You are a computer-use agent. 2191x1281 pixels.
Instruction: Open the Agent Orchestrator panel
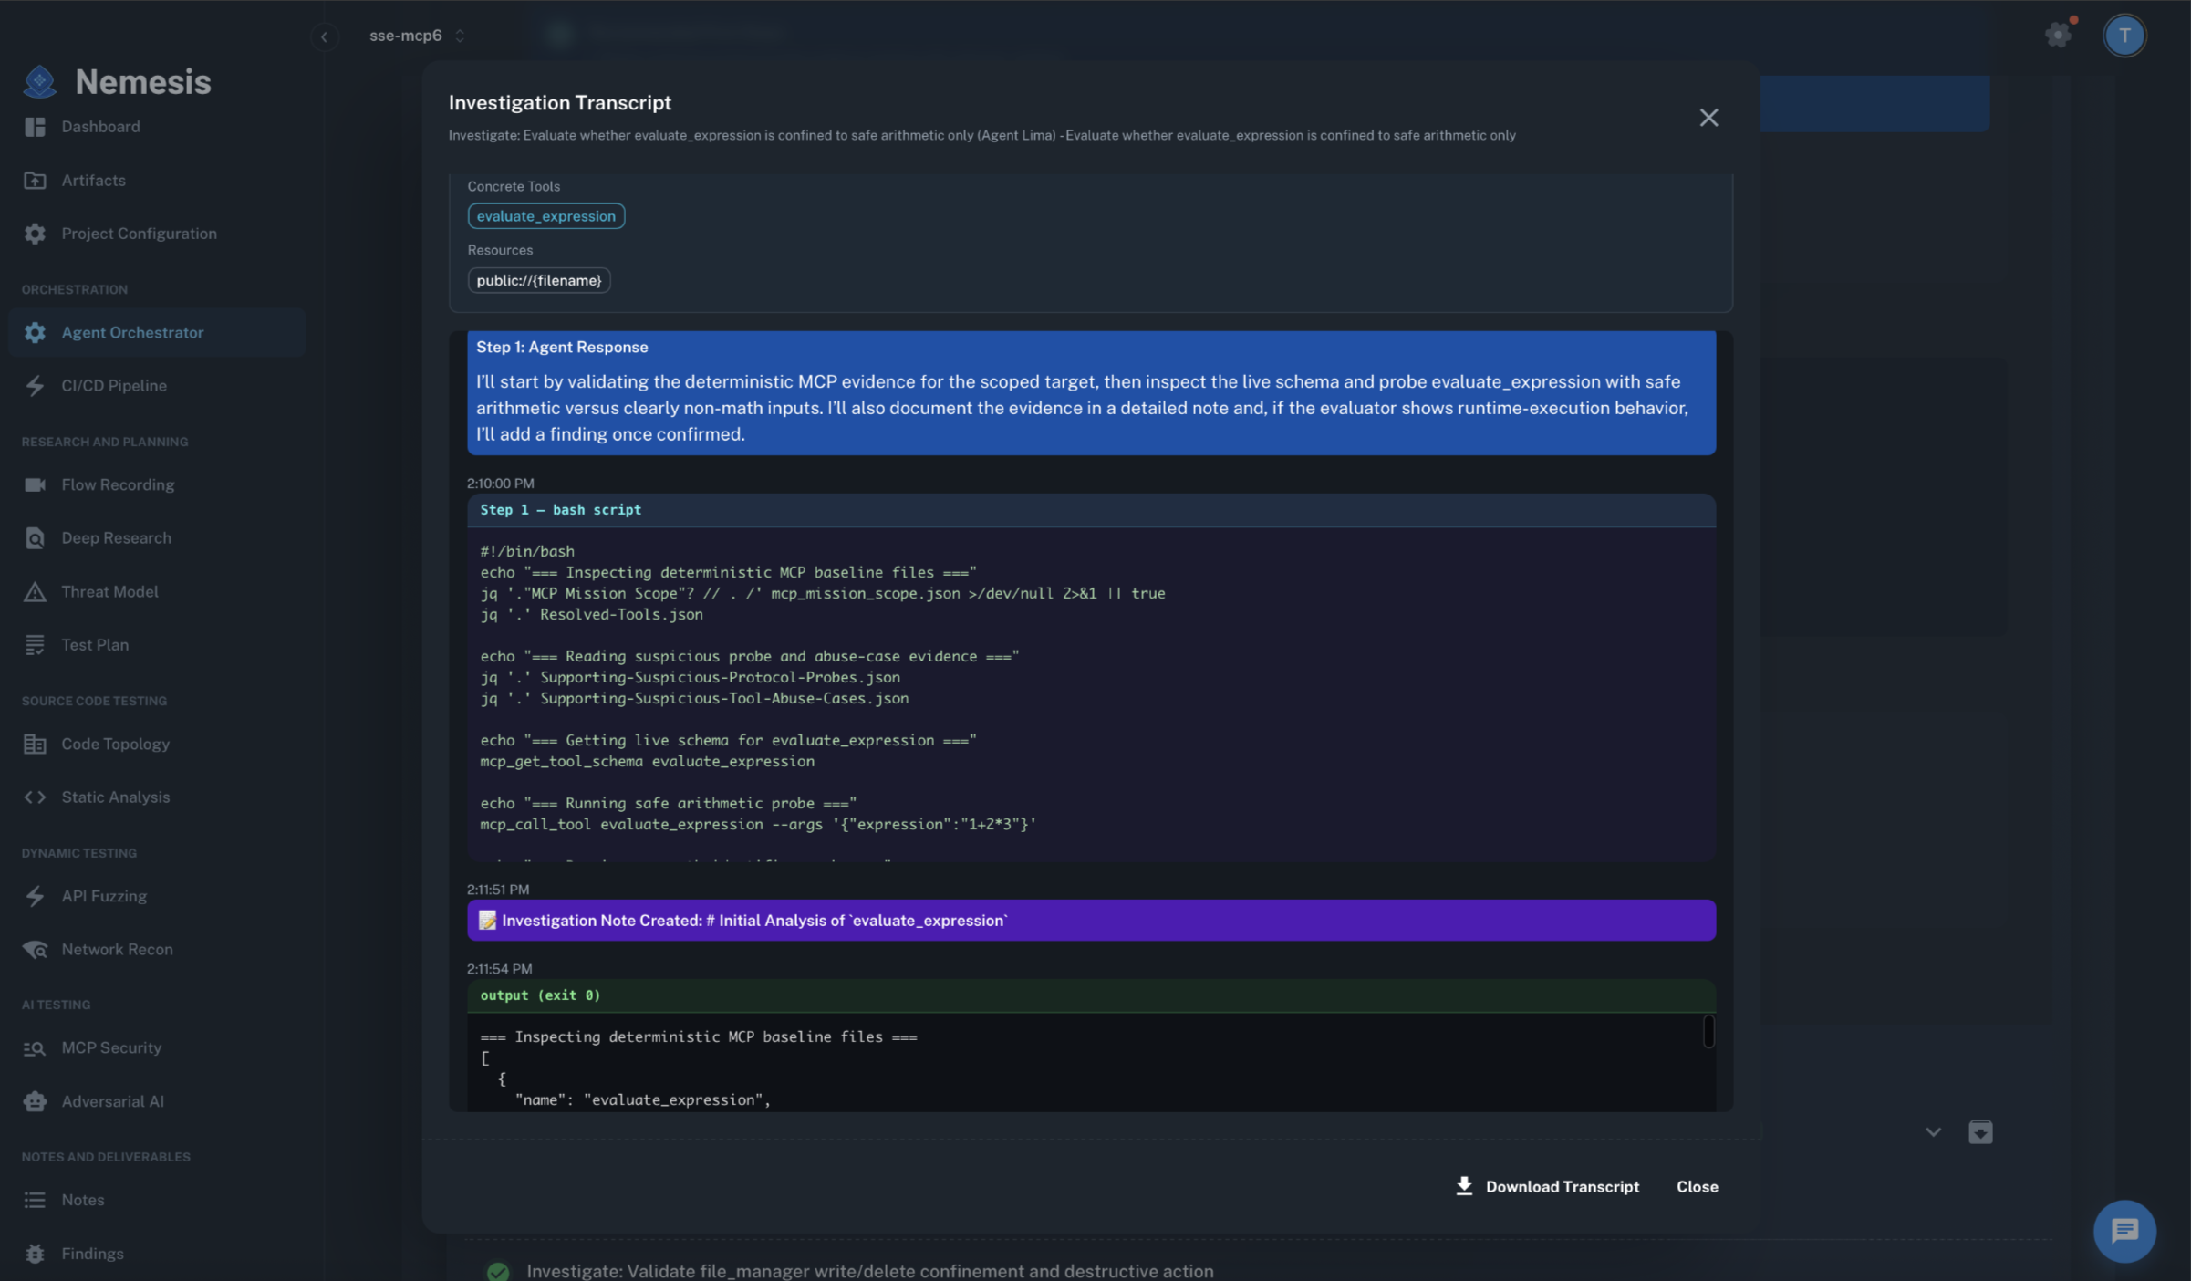[132, 332]
